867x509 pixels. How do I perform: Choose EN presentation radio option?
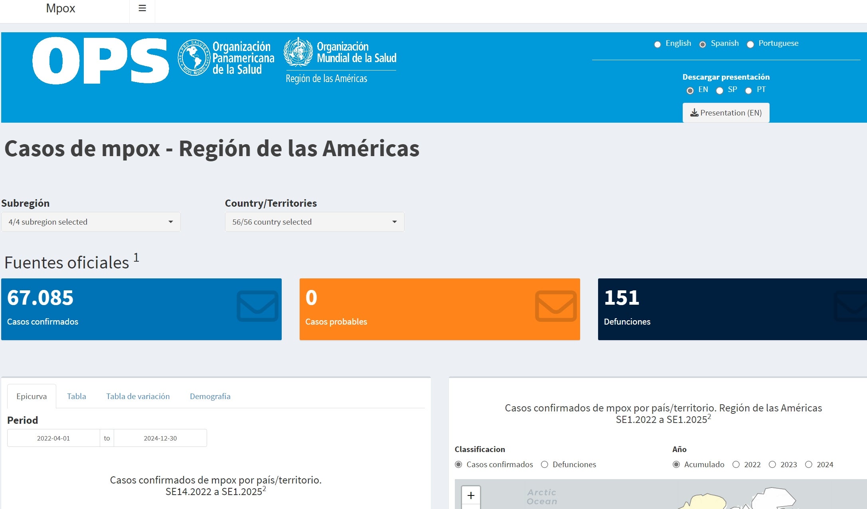690,90
